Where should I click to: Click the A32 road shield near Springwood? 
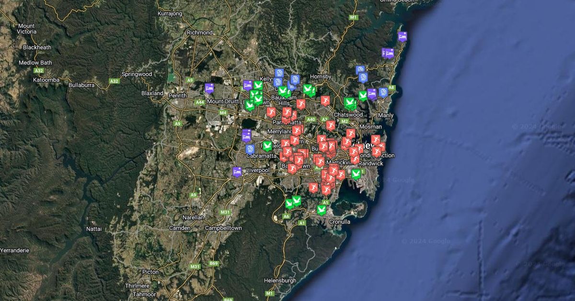click(114, 81)
